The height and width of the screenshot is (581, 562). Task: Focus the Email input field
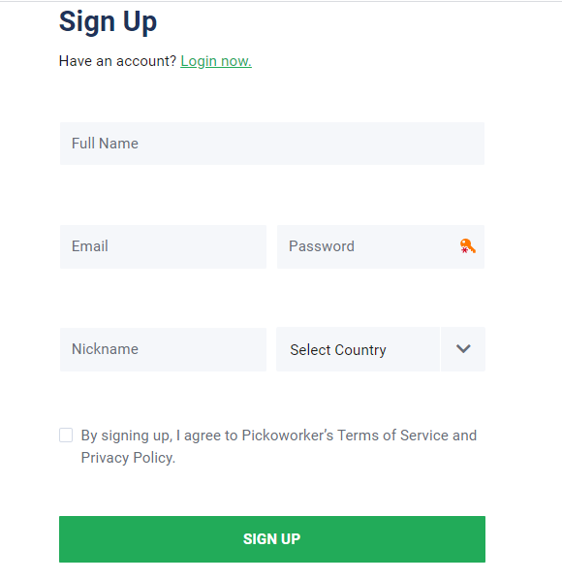point(163,246)
